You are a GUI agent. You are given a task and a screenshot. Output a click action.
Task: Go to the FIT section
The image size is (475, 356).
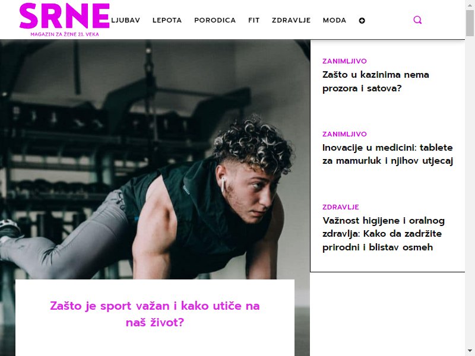point(254,20)
